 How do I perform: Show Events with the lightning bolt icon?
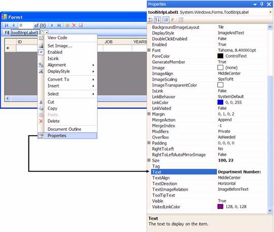point(173,20)
